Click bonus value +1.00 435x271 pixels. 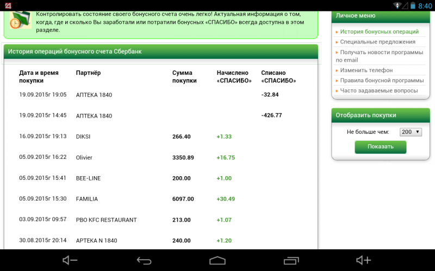pyautogui.click(x=224, y=178)
